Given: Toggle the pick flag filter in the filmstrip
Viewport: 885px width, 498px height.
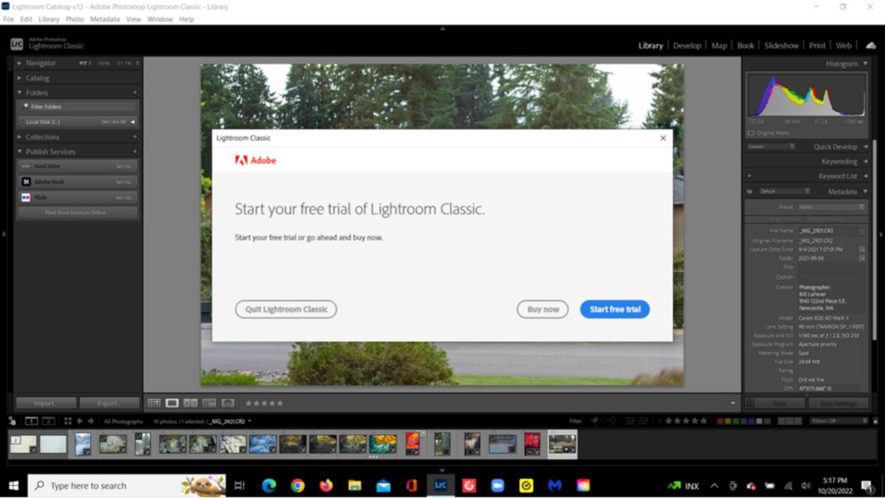Looking at the screenshot, I should [x=595, y=421].
